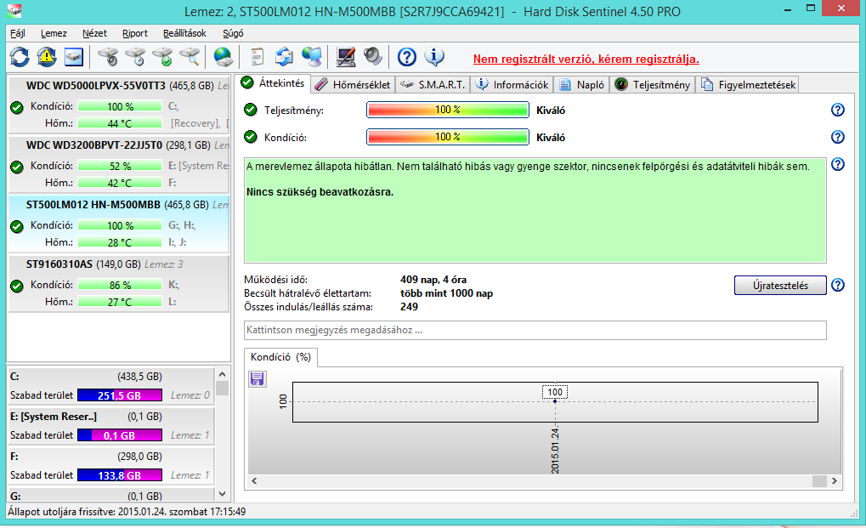Click the Kondíció 100 % bar in overview
The width and height of the screenshot is (866, 528).
(447, 137)
